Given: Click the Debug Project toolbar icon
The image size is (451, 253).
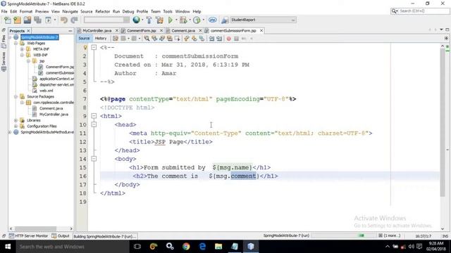Looking at the screenshot, I should click(x=183, y=20).
